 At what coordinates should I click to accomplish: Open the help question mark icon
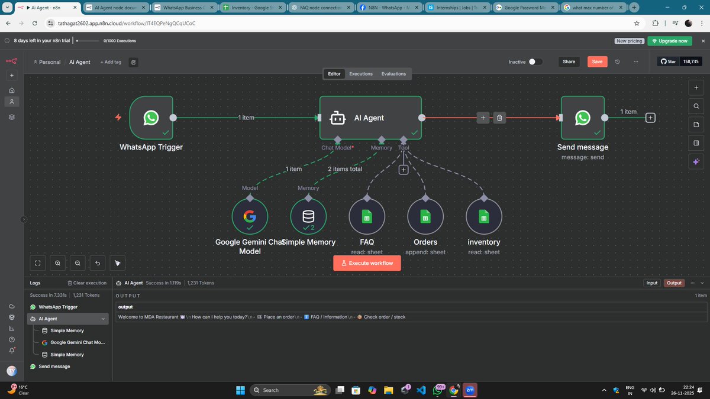(x=12, y=339)
